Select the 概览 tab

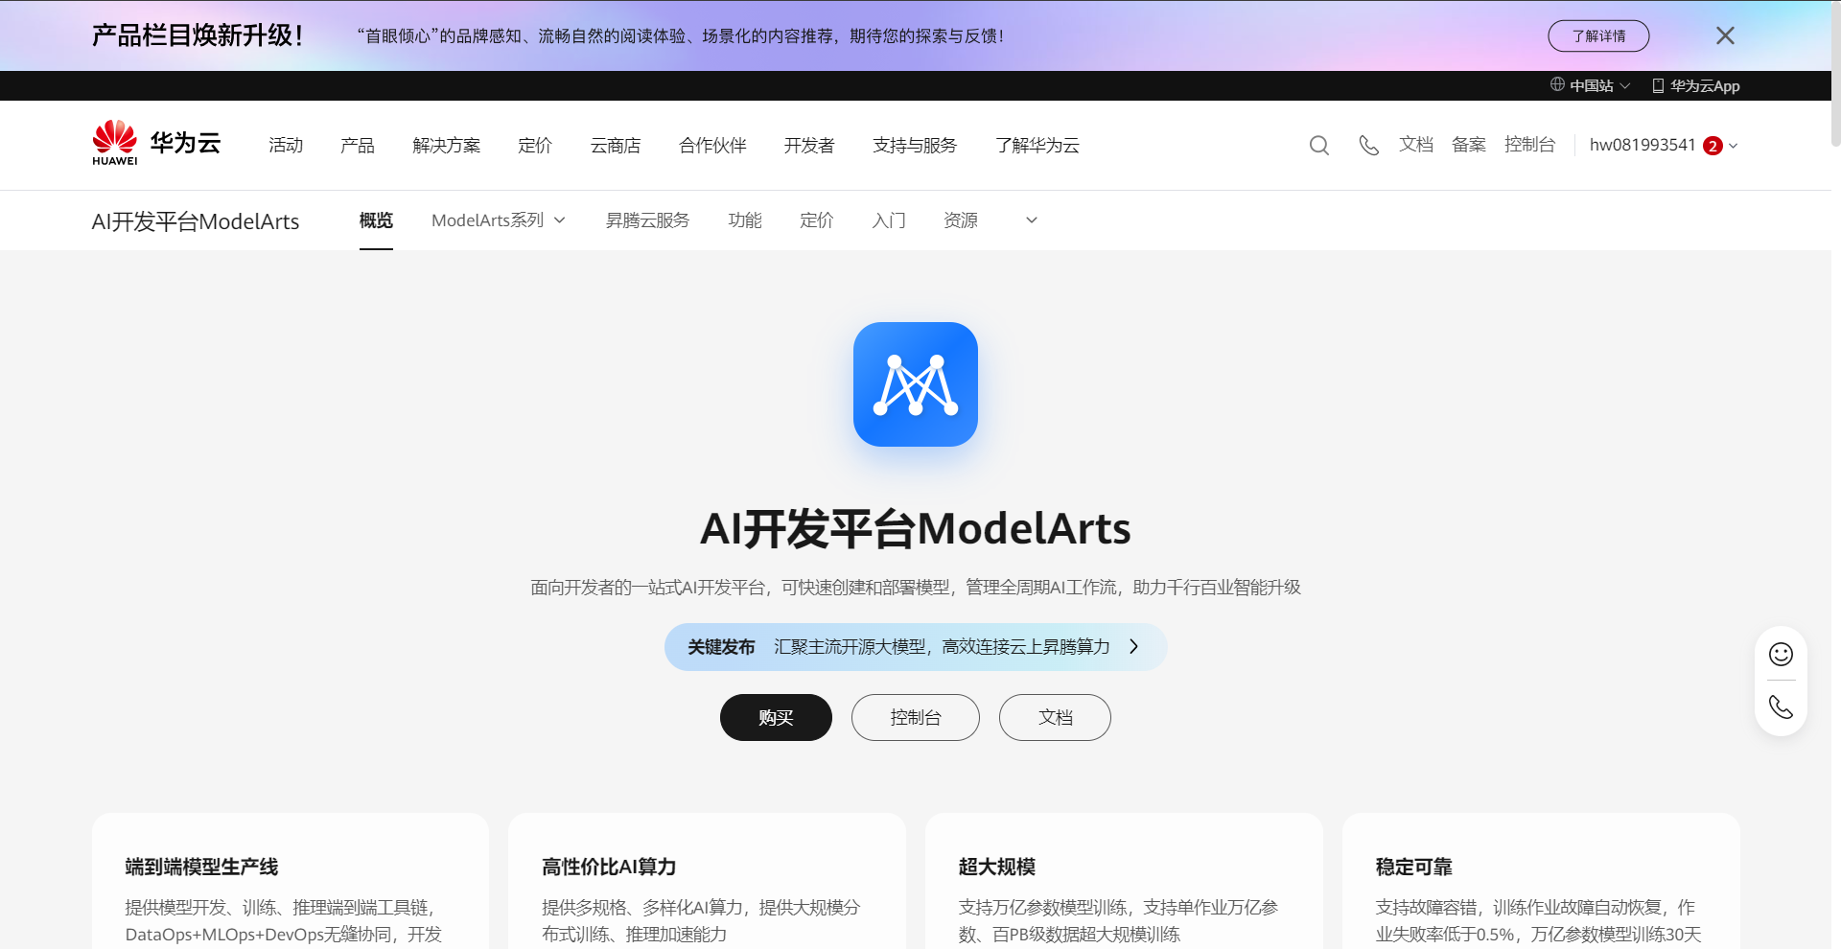click(376, 220)
